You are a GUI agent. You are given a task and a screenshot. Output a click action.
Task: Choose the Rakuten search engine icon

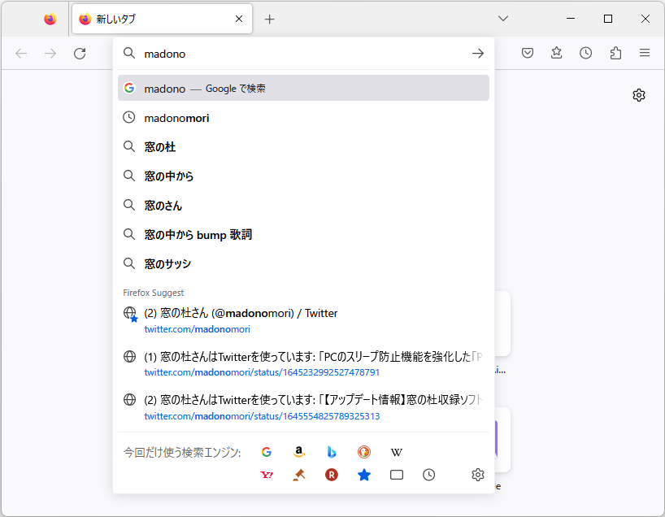point(332,475)
